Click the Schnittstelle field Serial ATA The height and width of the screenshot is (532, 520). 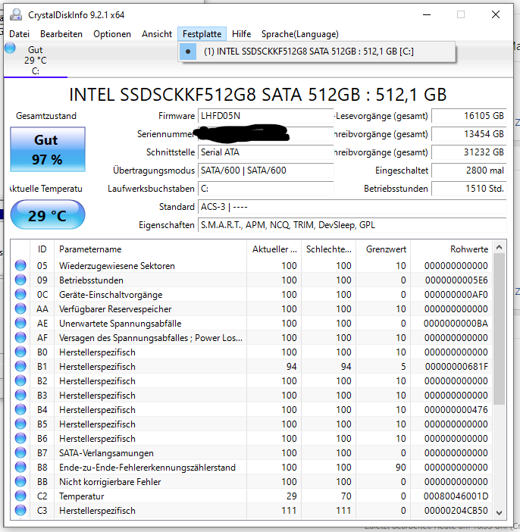[x=266, y=152]
